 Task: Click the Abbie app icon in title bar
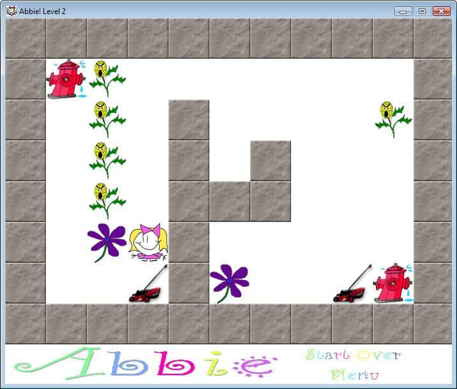11,11
